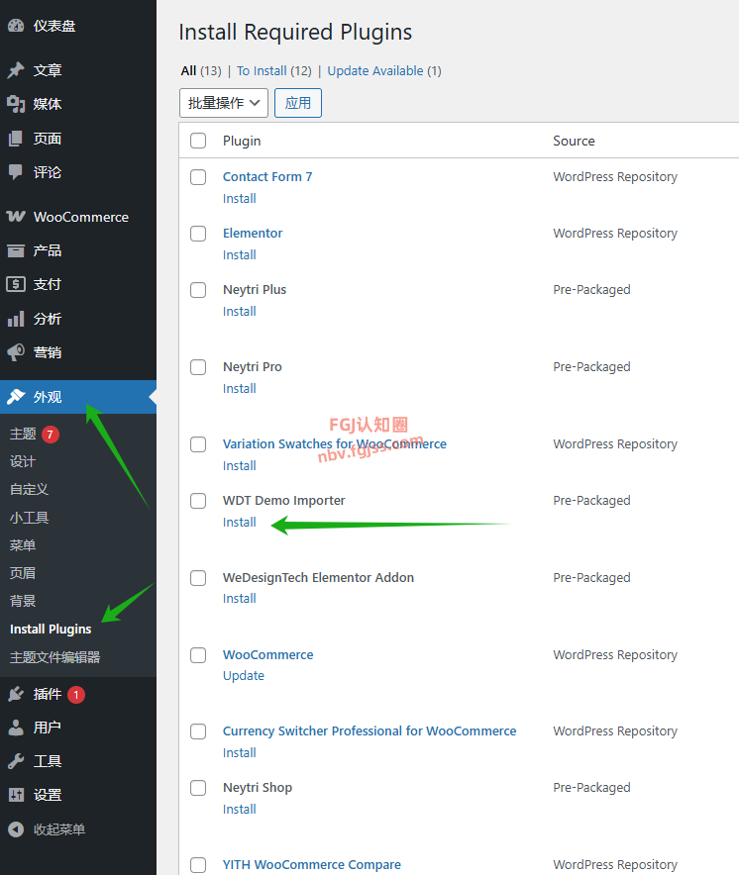739x875 pixels.
Task: Click the Elementor plugin name link
Action: [253, 234]
